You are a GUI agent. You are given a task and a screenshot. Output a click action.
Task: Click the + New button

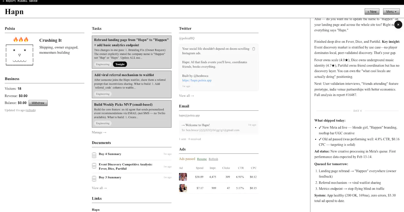tap(372, 11)
